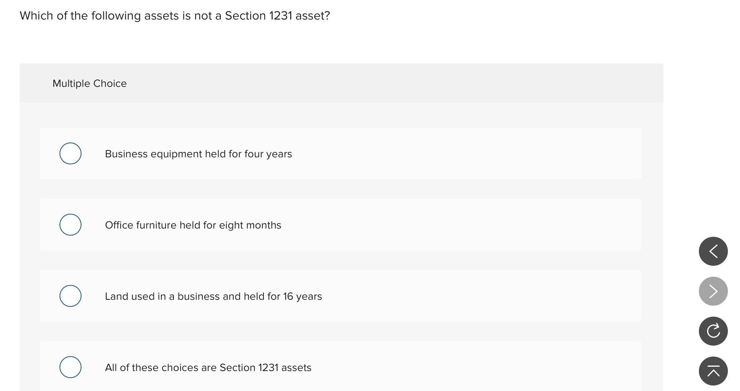Screen dimensions: 740x391
Task: Select 'All of these choices are Section 1231 assets'
Action: (70, 367)
